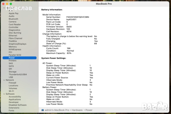Click serial number F5D207456YQ0VC5BN

click(78, 17)
